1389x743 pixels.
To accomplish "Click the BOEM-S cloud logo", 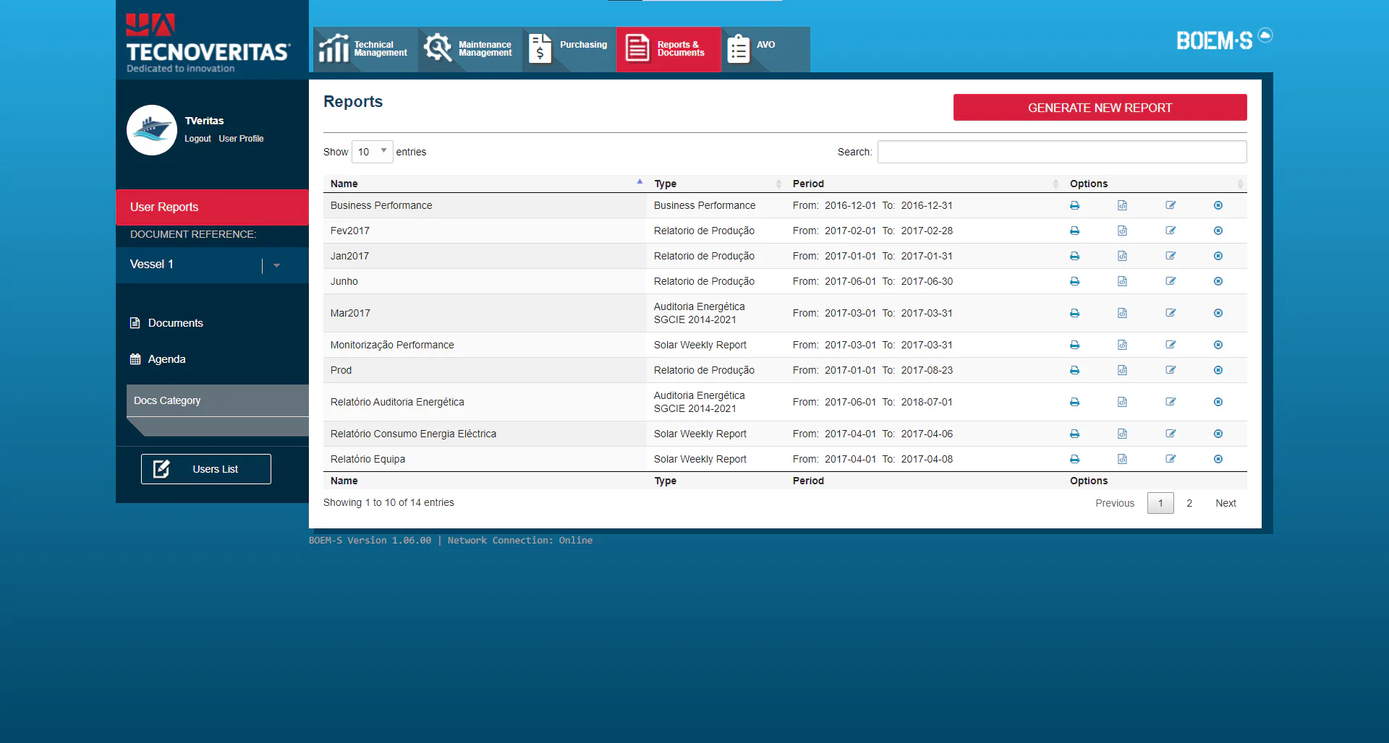I will [1224, 39].
